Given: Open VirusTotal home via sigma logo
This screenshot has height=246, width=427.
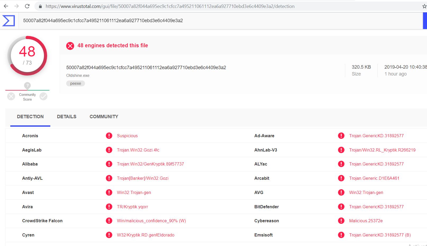Looking at the screenshot, I should click(8, 21).
